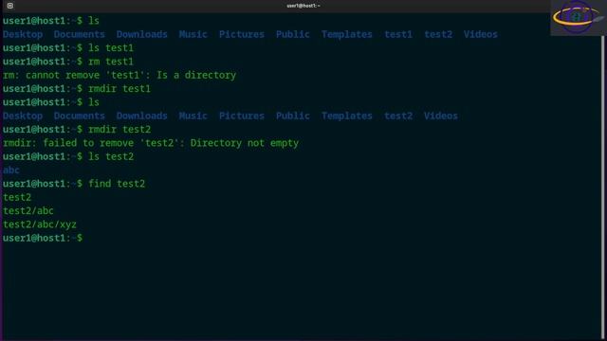Click 'Templates' in the first ls listing
Screen dimensions: 607x341
346,34
